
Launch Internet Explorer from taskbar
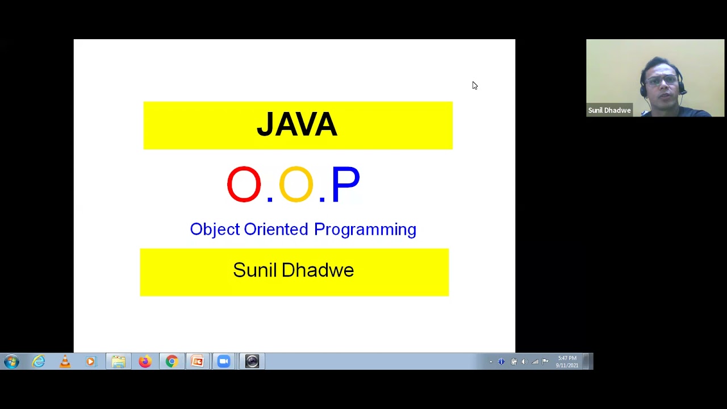(39, 361)
